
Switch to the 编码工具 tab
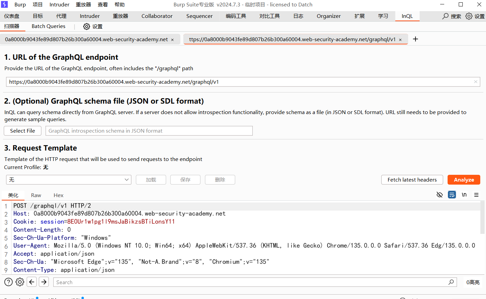coord(236,16)
